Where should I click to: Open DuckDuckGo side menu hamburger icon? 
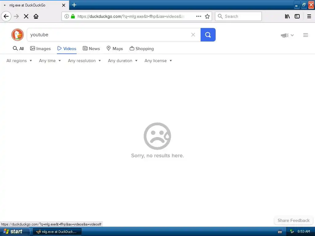(x=305, y=35)
